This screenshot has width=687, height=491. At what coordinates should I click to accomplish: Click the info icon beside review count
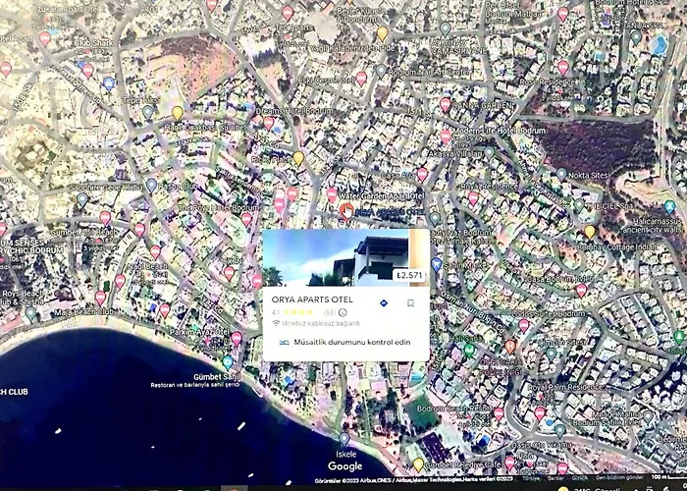coord(343,312)
